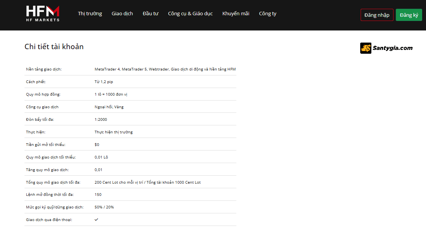Select the 50% / 20% value
426x229 pixels.
pyautogui.click(x=104, y=207)
